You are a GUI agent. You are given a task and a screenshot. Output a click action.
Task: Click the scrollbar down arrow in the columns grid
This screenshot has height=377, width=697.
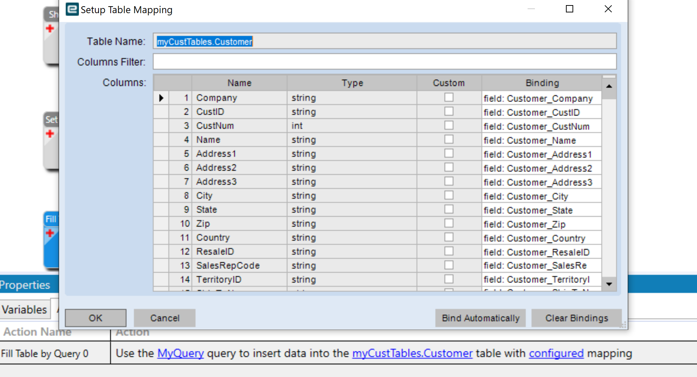pos(609,284)
